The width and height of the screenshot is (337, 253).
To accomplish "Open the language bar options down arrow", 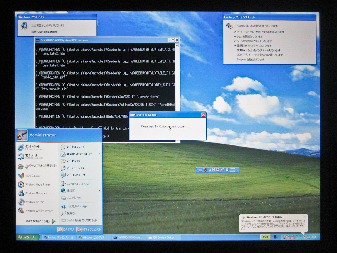I will (237, 171).
